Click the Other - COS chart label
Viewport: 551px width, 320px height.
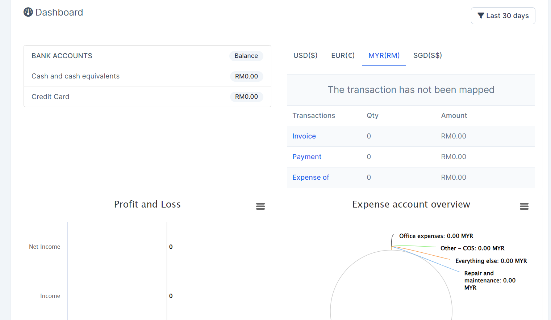(x=472, y=248)
